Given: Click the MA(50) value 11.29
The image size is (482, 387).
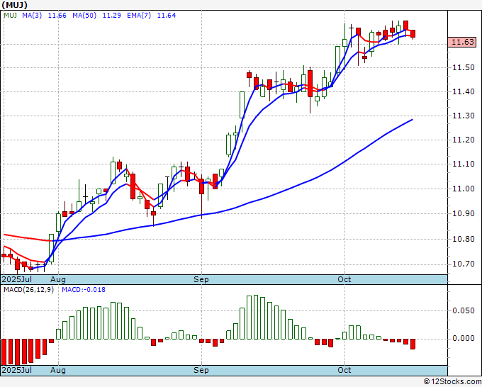Looking at the screenshot, I should pos(111,15).
